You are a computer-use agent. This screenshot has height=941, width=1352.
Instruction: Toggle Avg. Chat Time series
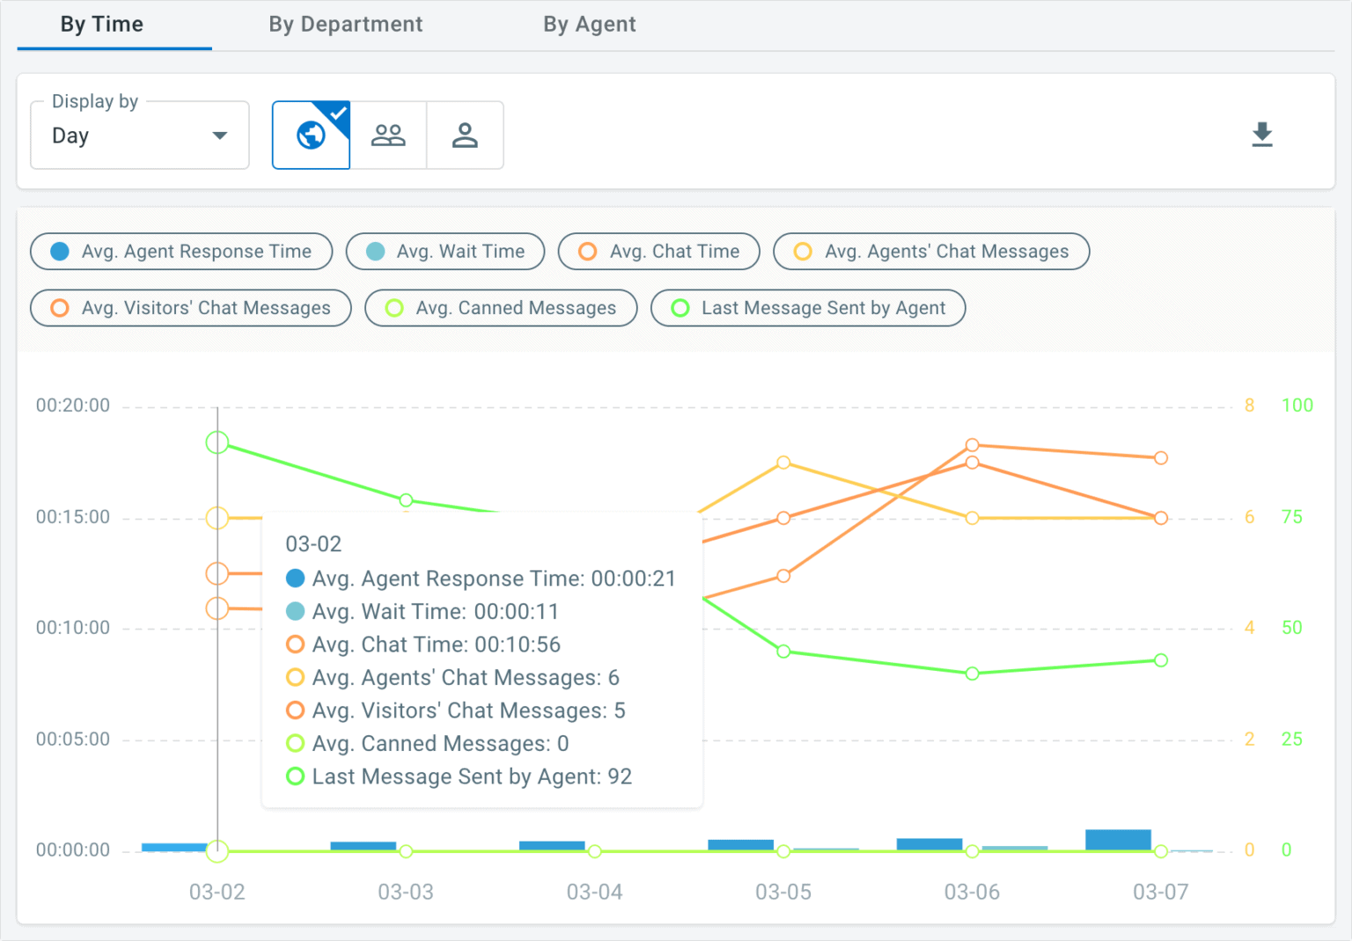point(658,252)
